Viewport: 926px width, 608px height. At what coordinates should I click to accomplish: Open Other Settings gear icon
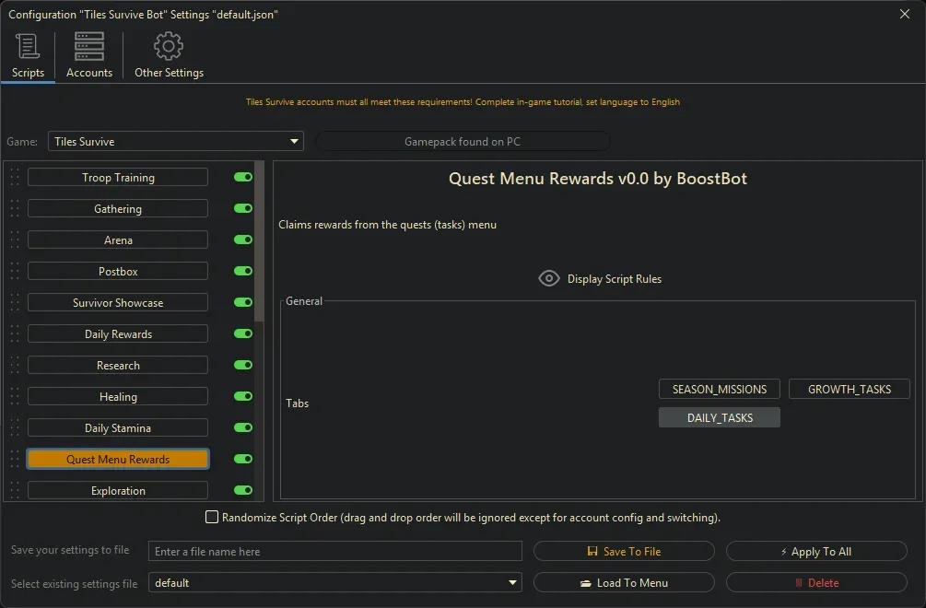coord(169,46)
